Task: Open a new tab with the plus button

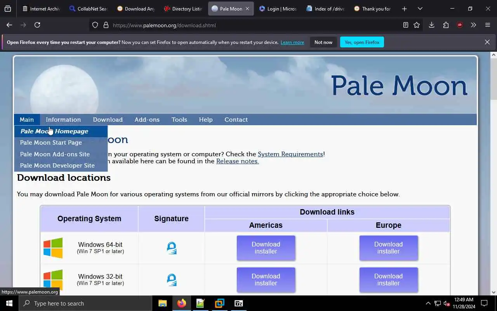Action: [x=404, y=9]
